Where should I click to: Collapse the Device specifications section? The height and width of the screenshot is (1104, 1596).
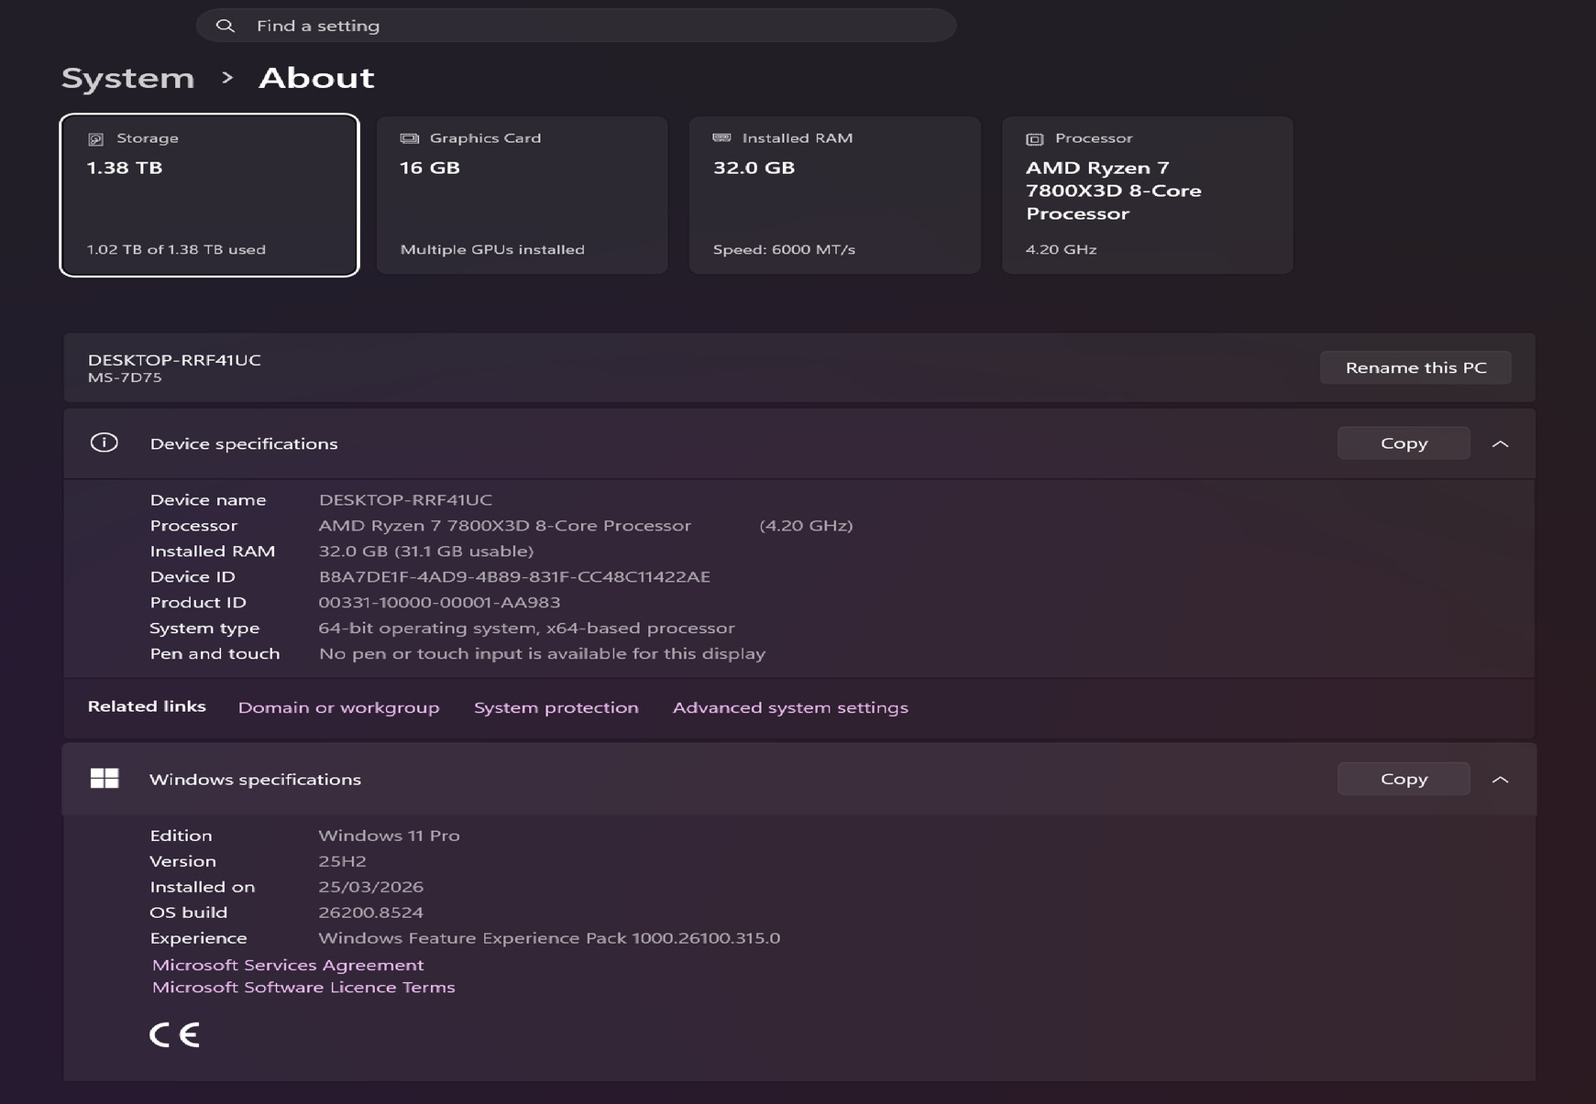[x=1501, y=443]
